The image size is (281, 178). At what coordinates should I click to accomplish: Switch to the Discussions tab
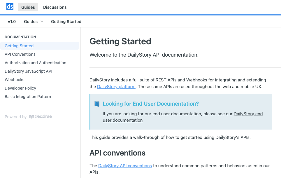(x=55, y=7)
